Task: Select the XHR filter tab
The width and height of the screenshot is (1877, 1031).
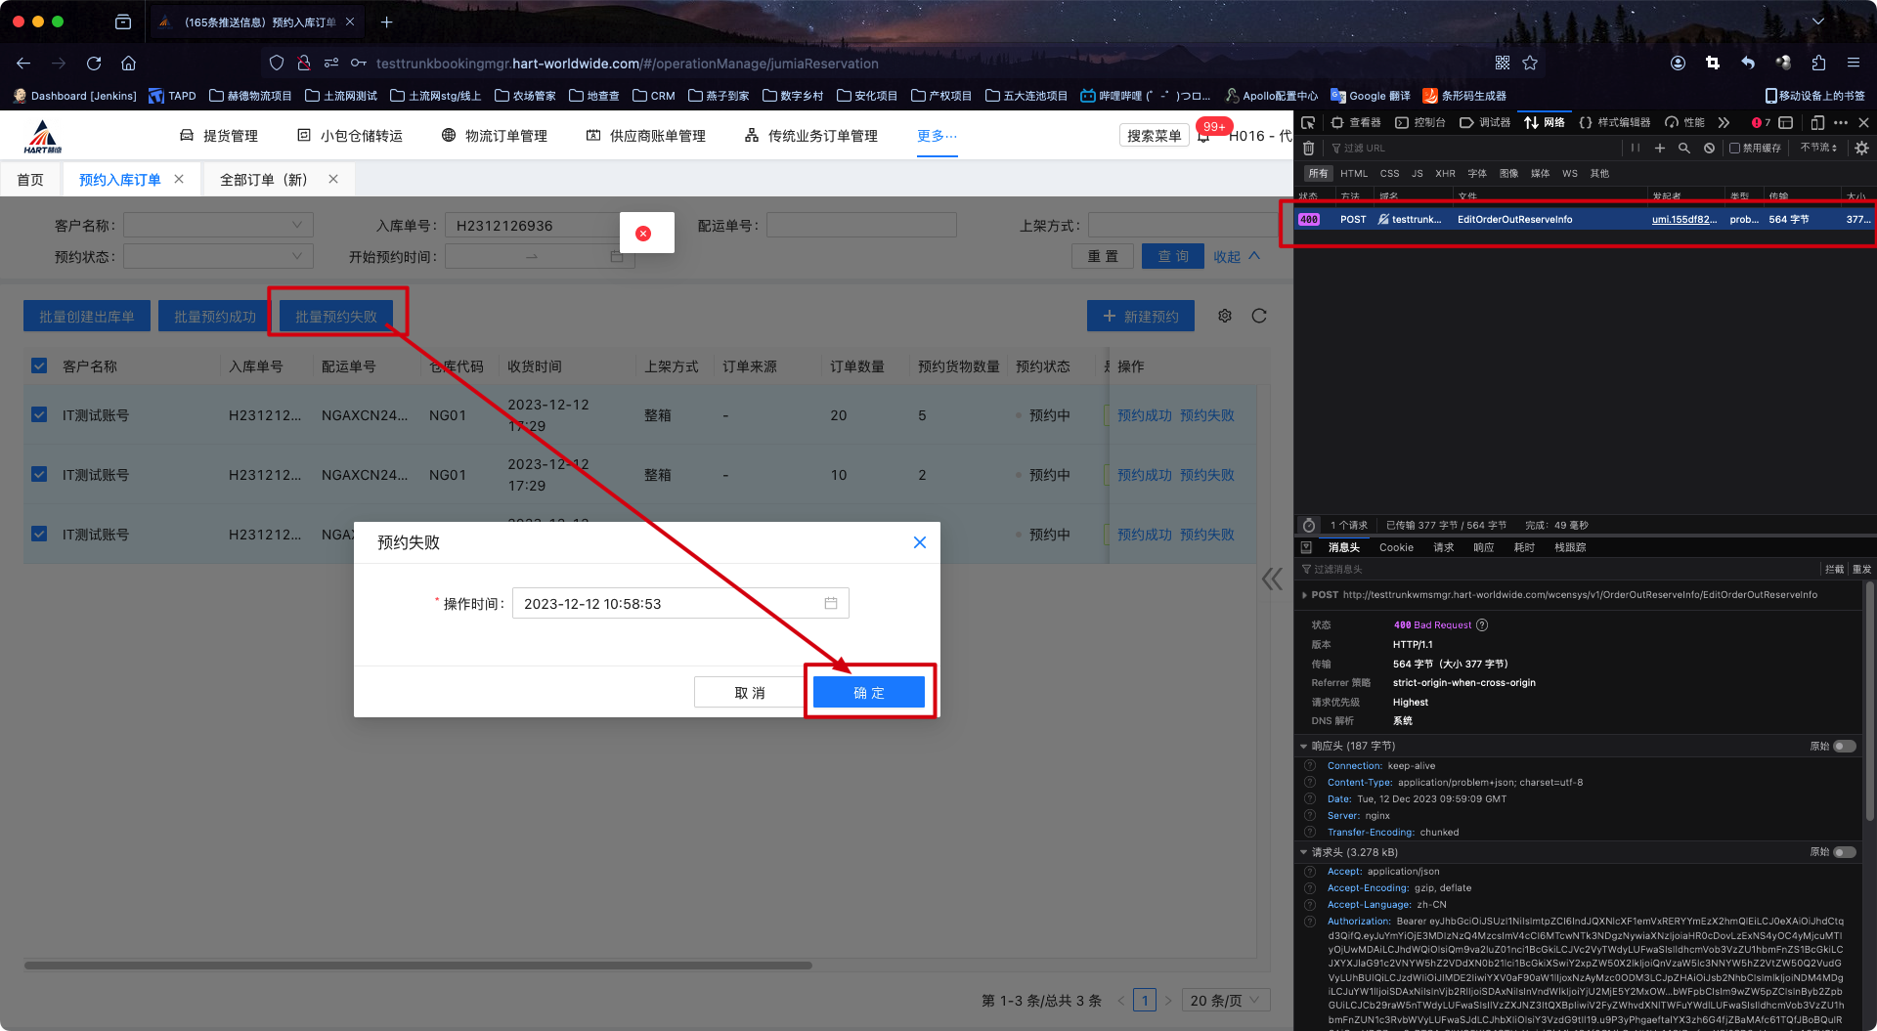Action: (1445, 173)
